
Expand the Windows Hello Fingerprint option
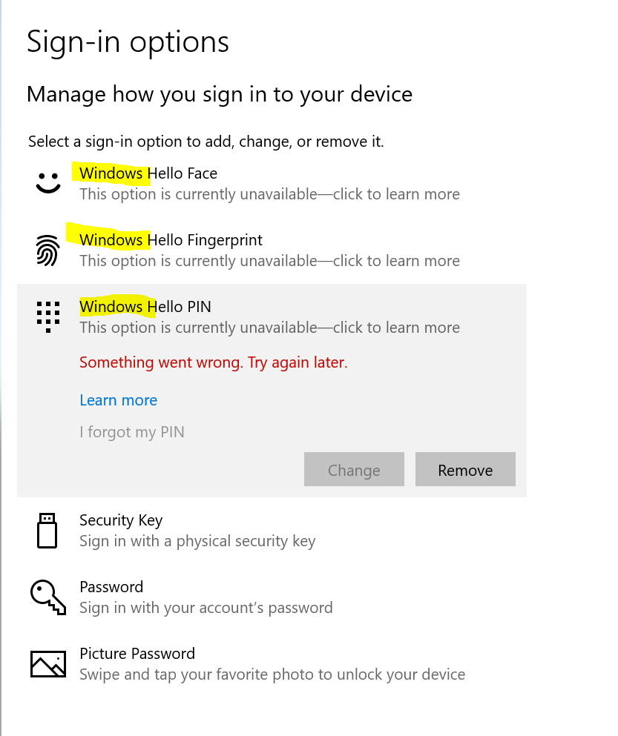pos(171,240)
